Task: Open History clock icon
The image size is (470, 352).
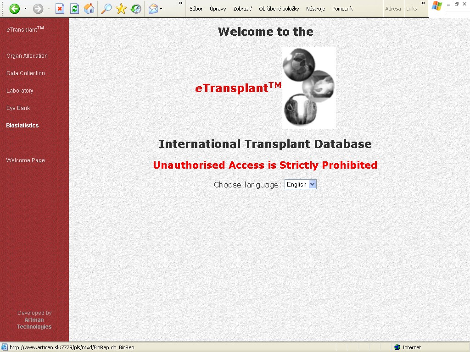Action: (x=136, y=9)
